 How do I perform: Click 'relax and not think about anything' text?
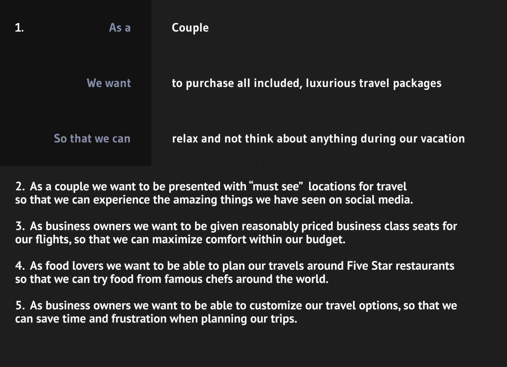click(x=264, y=139)
